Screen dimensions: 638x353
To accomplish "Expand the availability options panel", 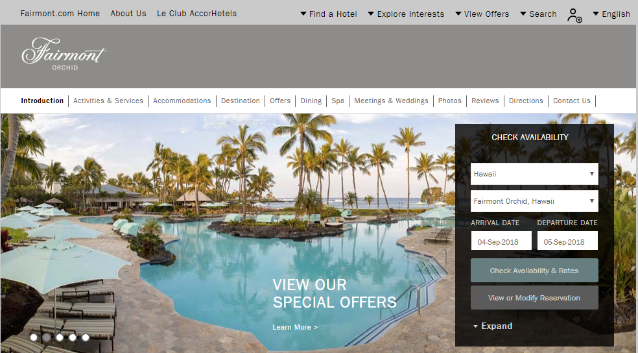I will tap(493, 326).
